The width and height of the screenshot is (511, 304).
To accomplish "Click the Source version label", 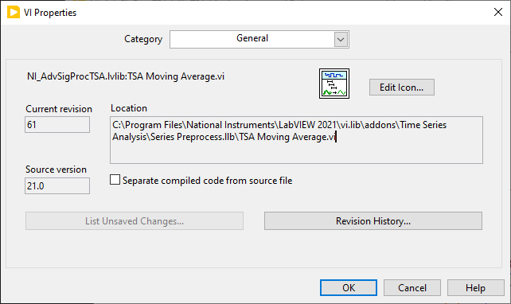I will [56, 170].
